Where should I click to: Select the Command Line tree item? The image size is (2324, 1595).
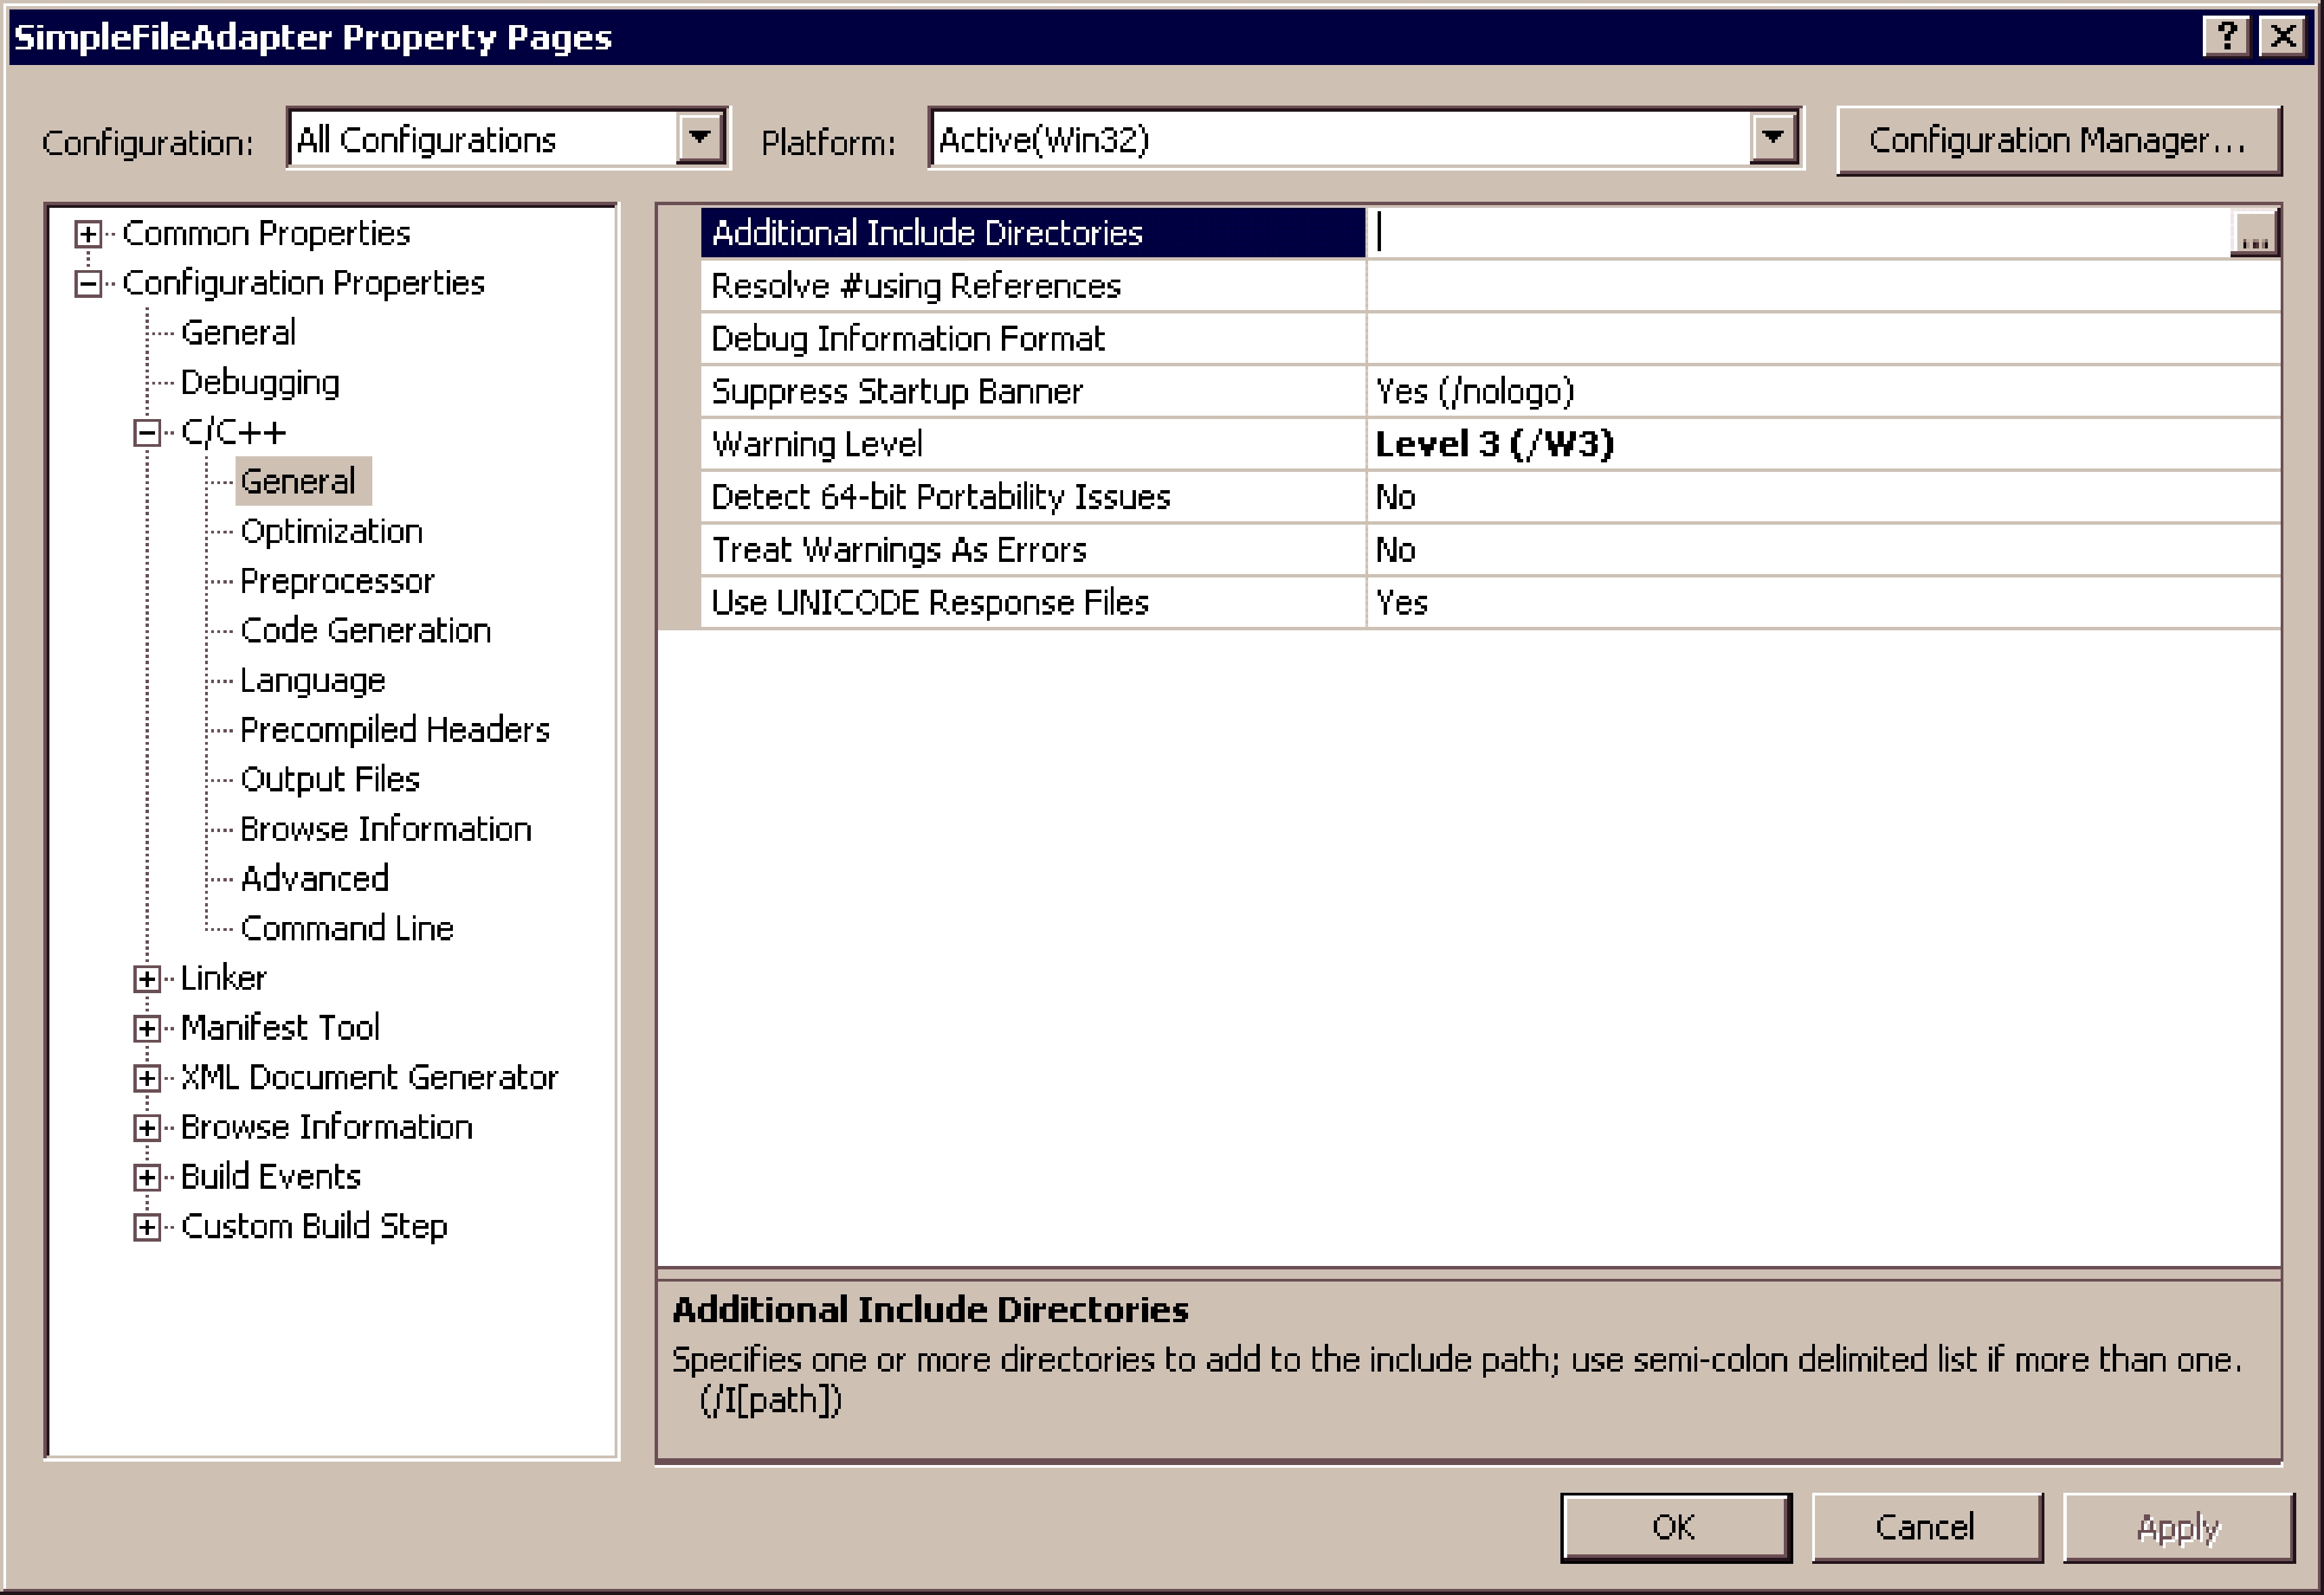coord(346,929)
